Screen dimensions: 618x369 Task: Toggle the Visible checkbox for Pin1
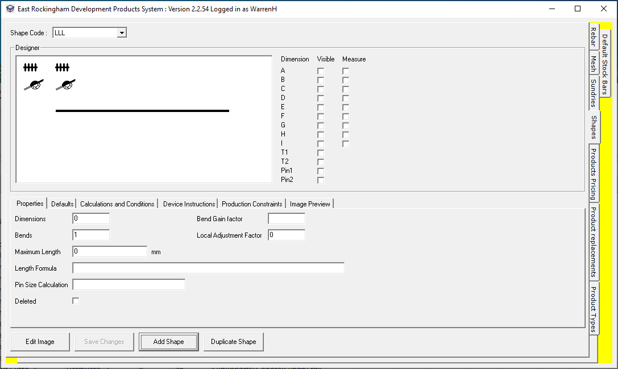pos(321,171)
